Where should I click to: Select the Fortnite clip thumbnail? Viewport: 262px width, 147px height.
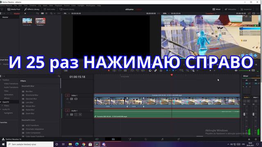[x=27, y=21]
